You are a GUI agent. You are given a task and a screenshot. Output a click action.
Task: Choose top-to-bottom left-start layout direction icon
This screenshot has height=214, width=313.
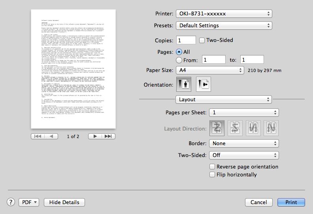(253, 128)
